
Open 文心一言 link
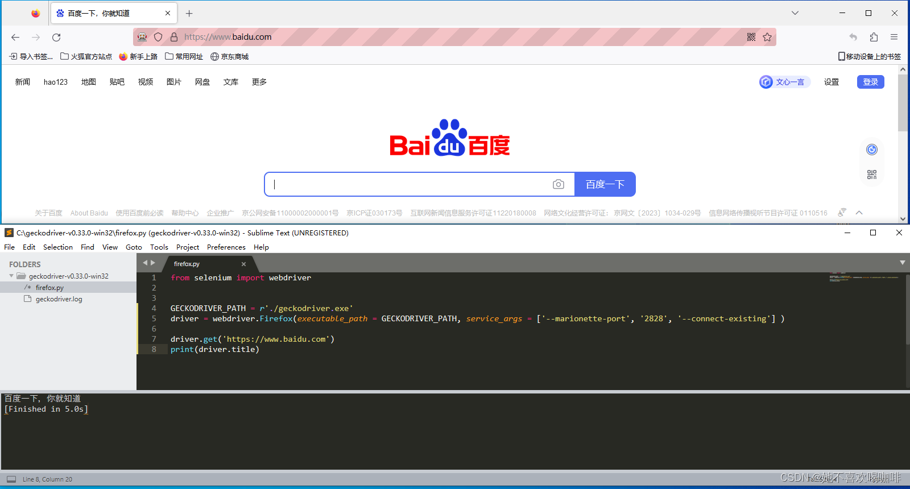[x=784, y=82]
